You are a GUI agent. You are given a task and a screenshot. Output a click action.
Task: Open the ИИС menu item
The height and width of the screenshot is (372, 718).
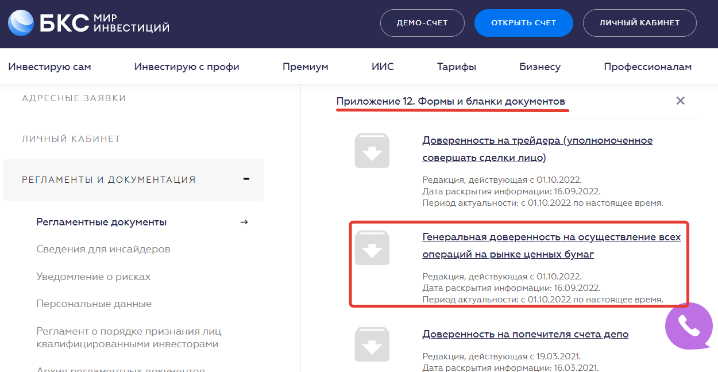[383, 67]
